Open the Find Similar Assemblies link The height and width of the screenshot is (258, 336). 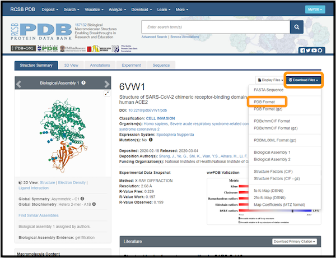pos(38,215)
